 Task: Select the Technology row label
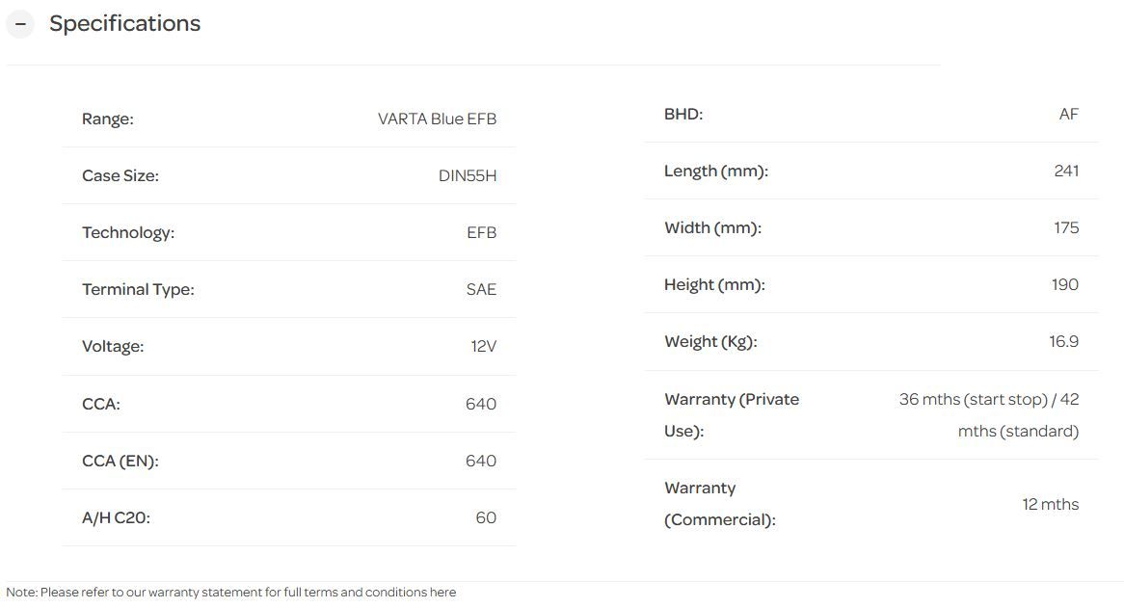pyautogui.click(x=128, y=233)
